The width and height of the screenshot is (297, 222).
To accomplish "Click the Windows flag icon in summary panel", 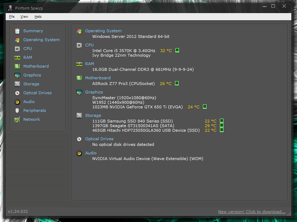I will click(79, 31).
